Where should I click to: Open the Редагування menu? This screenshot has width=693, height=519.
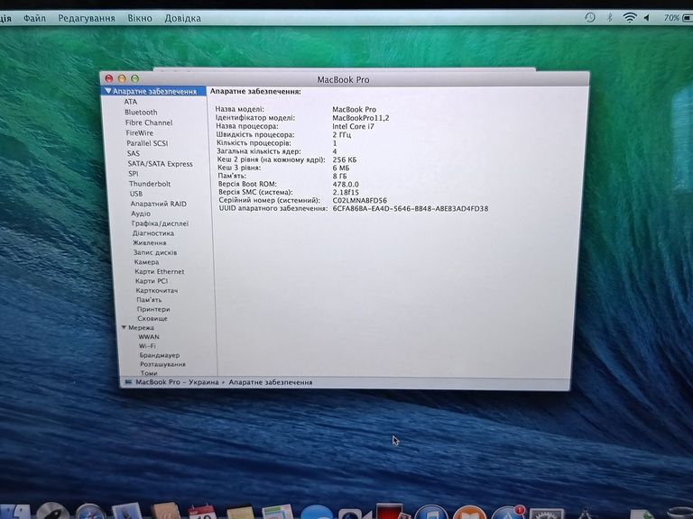(x=87, y=19)
